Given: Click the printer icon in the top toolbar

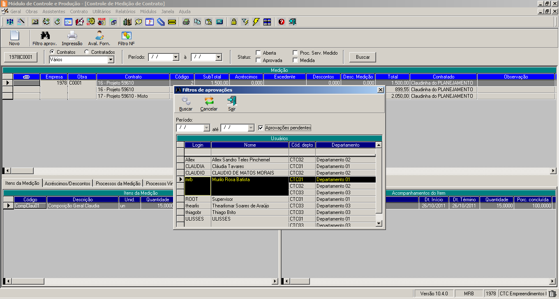Looking at the screenshot, I should 186,22.
